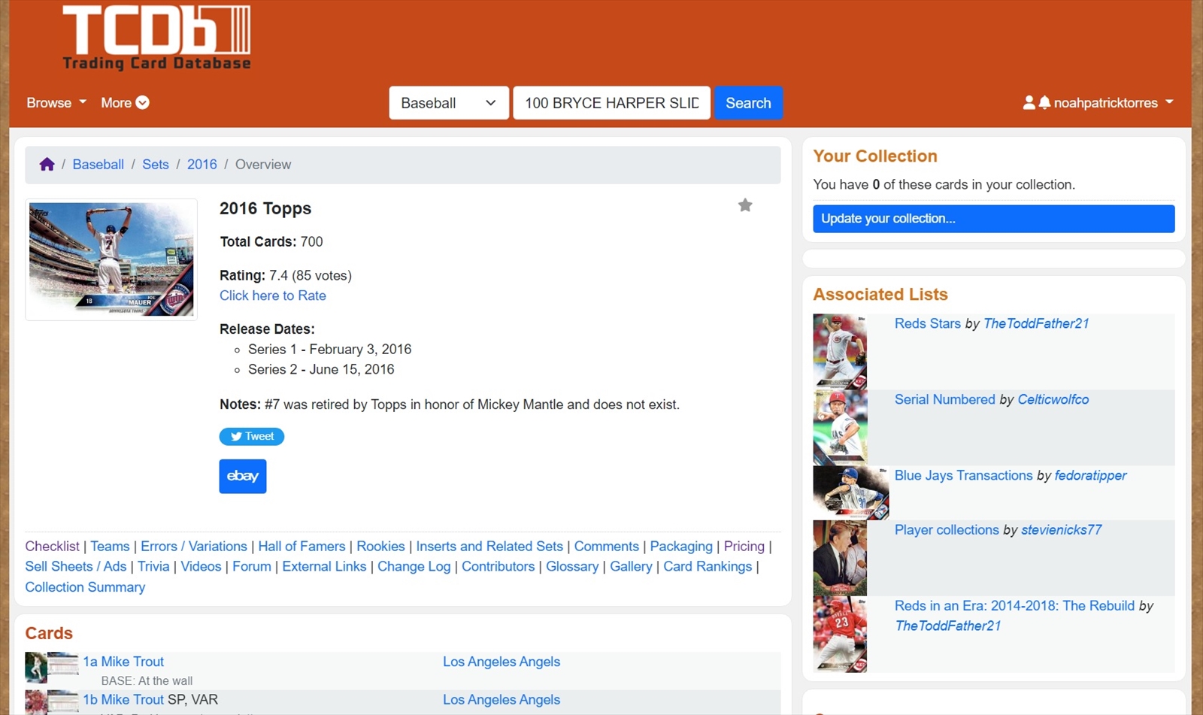Open 1b Mike Trout front image thumbnail
1203x715 pixels.
point(35,702)
